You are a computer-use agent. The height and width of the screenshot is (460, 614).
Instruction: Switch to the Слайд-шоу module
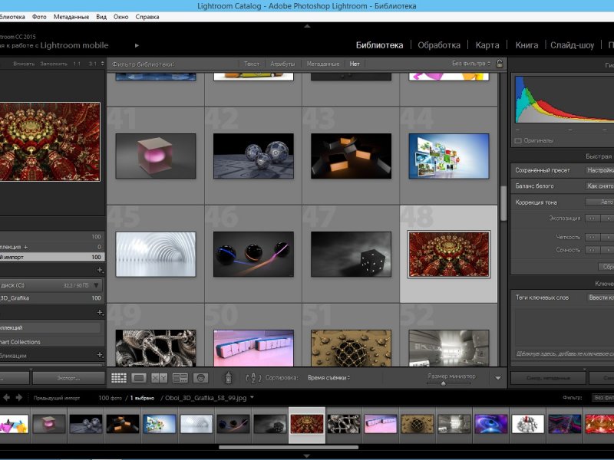pyautogui.click(x=572, y=45)
